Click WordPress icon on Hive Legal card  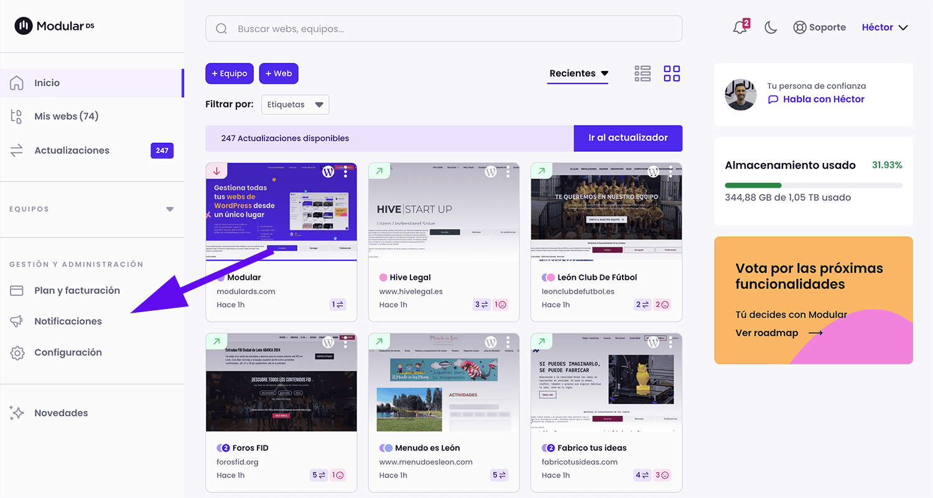(491, 172)
